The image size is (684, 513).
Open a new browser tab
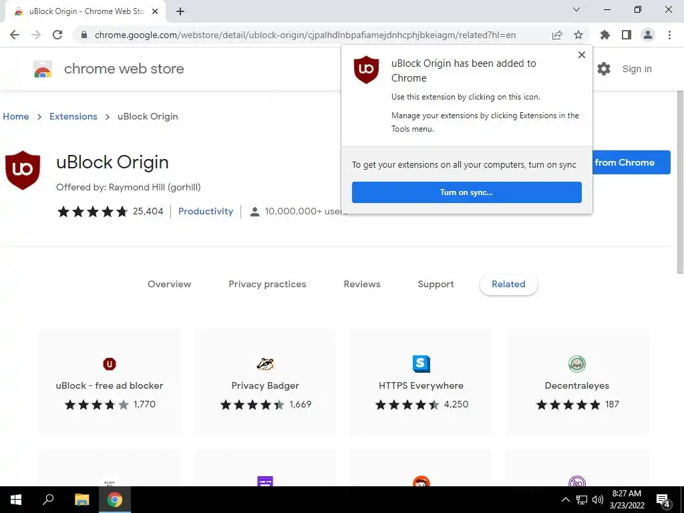(x=180, y=12)
